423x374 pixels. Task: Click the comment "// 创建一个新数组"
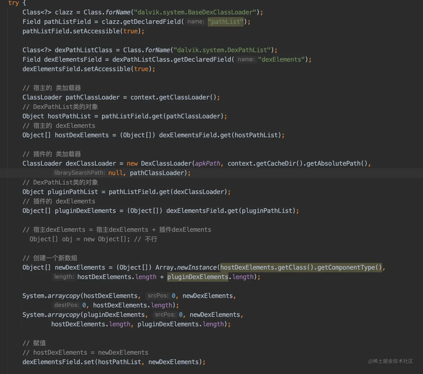[50, 258]
